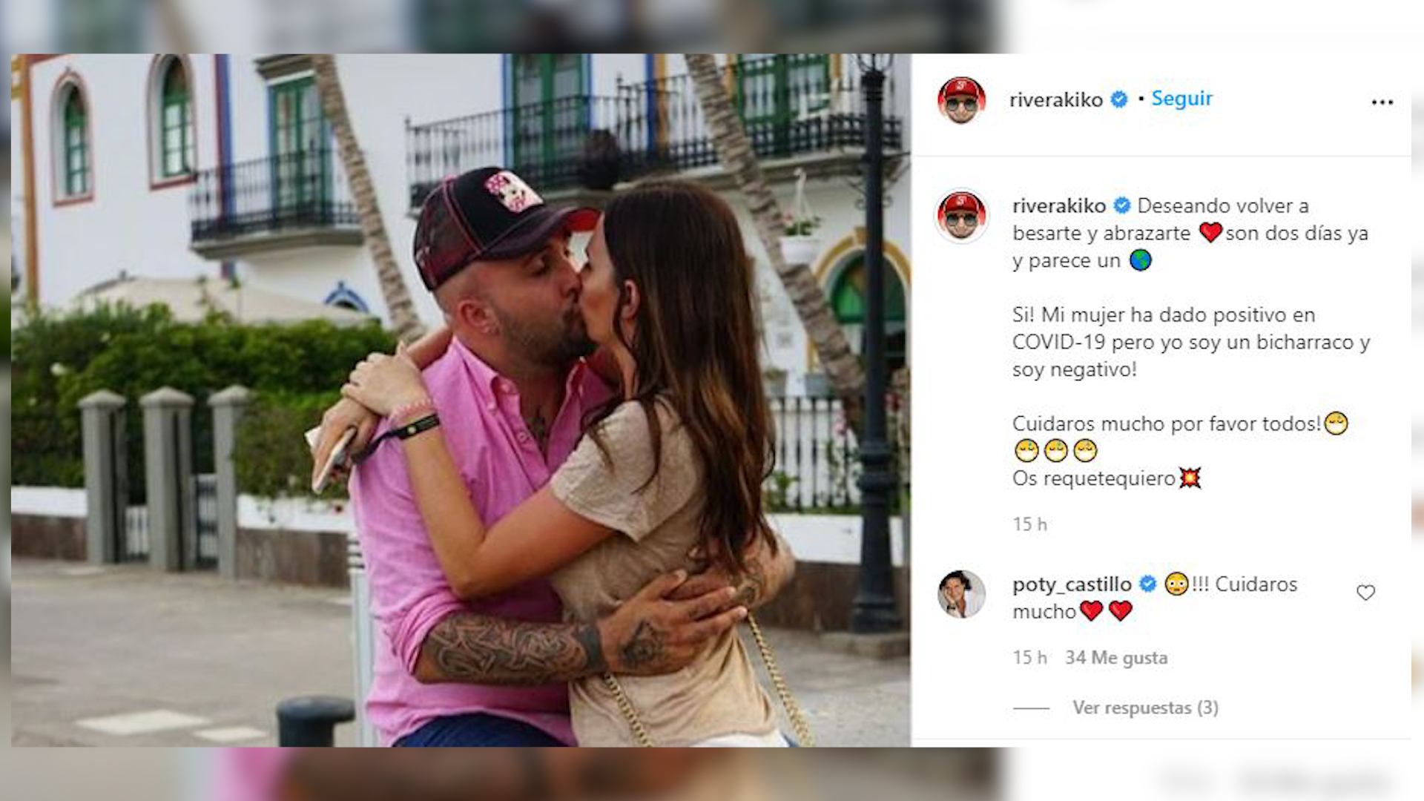1424x801 pixels.
Task: Open the three-dot more options menu
Action: (1382, 102)
